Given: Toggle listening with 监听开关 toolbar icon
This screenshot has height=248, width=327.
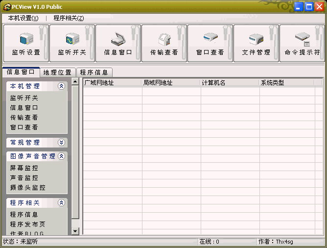Looking at the screenshot, I should 71,43.
